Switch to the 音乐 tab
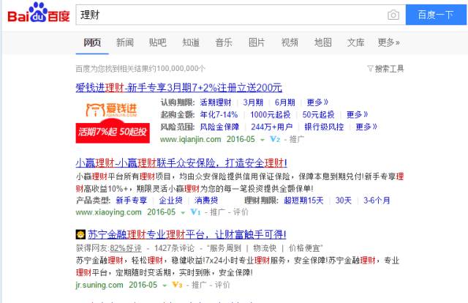The width and height of the screenshot is (468, 303). click(224, 42)
